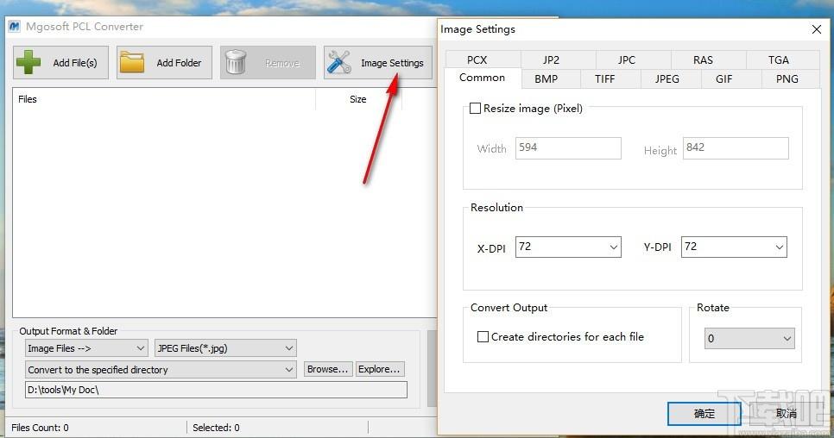The height and width of the screenshot is (438, 834).
Task: Switch to the RAS tab
Action: pyautogui.click(x=703, y=60)
